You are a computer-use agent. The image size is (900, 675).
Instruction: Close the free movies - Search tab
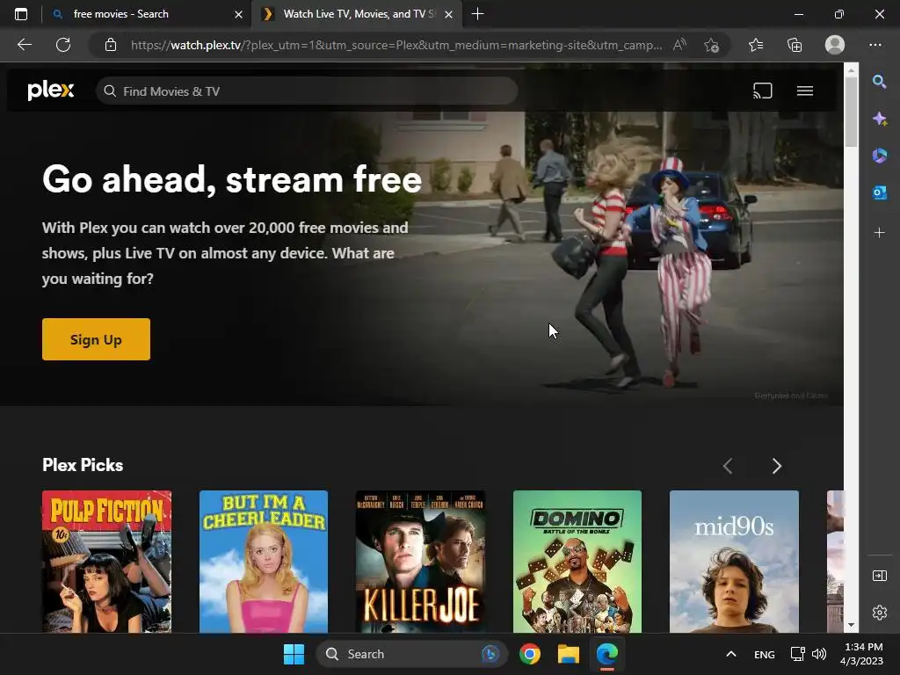tap(238, 14)
